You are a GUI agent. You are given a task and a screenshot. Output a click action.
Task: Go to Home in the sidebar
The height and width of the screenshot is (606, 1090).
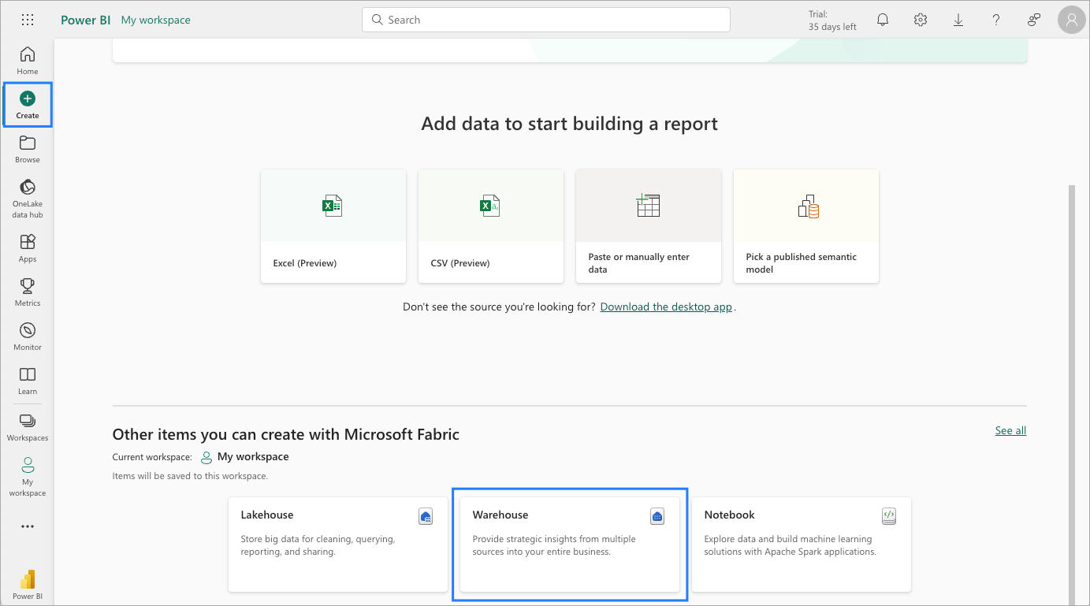(x=28, y=60)
